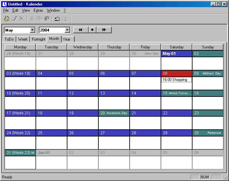Click the Wednesday column header
The width and height of the screenshot is (229, 181).
(83, 47)
